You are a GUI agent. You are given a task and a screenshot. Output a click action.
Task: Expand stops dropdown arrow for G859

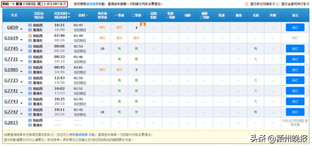click(21, 29)
